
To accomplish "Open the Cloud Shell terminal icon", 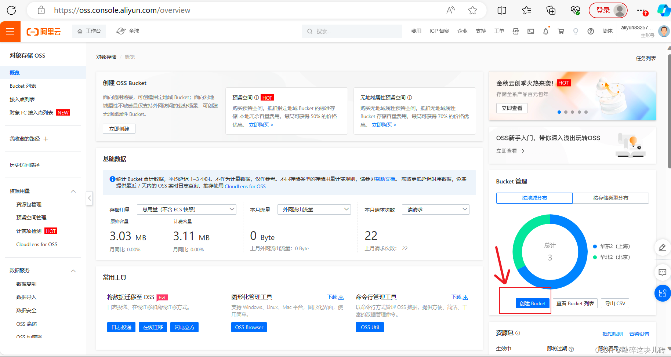I will [531, 31].
